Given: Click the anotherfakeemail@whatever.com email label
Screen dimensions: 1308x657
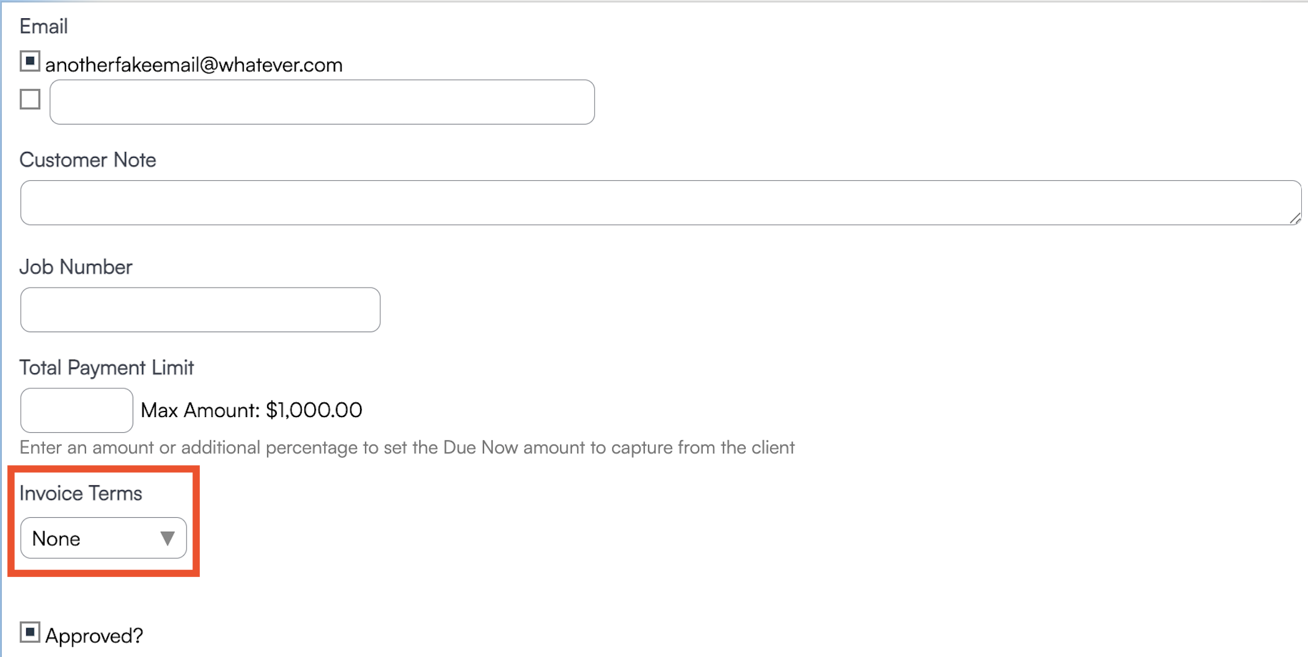Looking at the screenshot, I should [194, 65].
